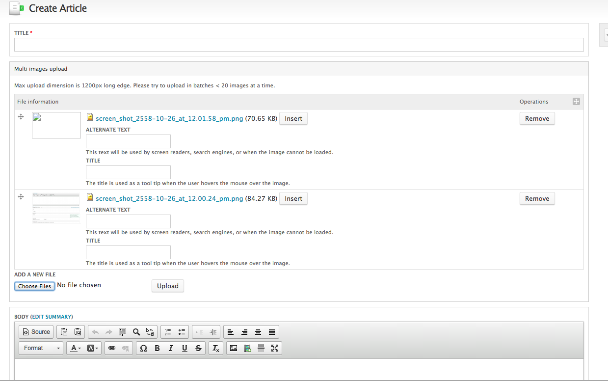This screenshot has height=381, width=608.
Task: Toggle row weights icon in Operations header
Action: pos(576,102)
